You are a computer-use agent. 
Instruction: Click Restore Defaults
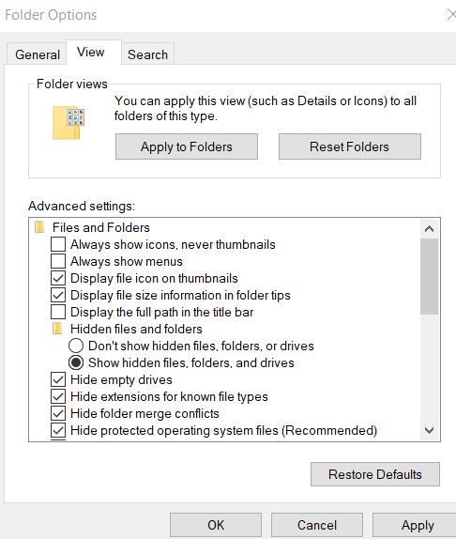coord(375,474)
